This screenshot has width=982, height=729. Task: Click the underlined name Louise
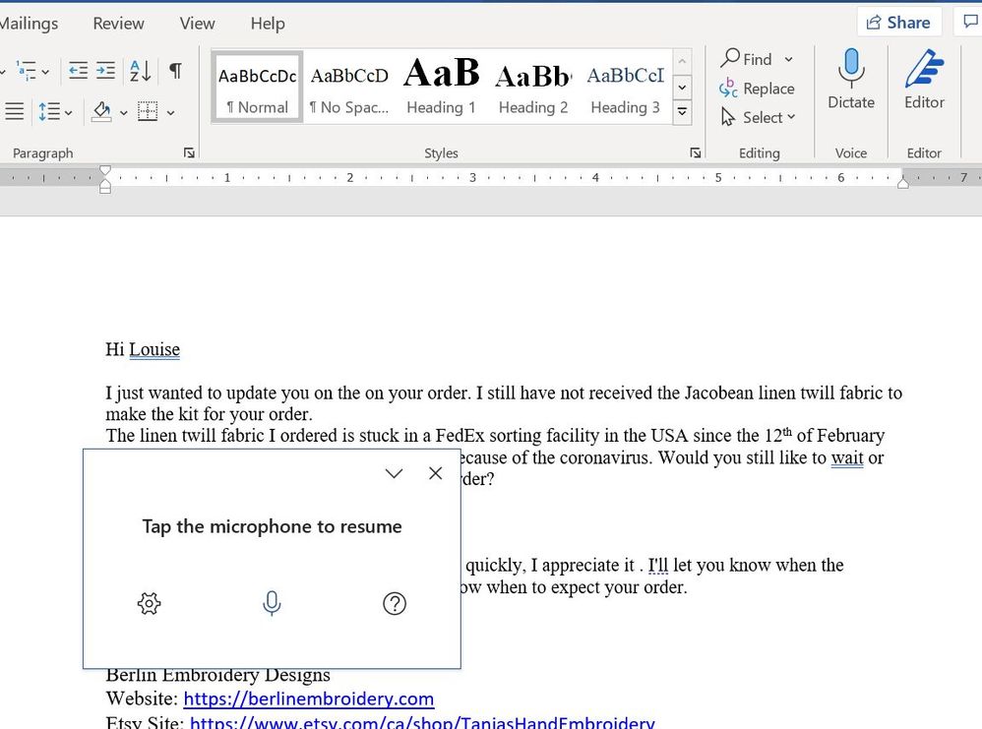(154, 349)
